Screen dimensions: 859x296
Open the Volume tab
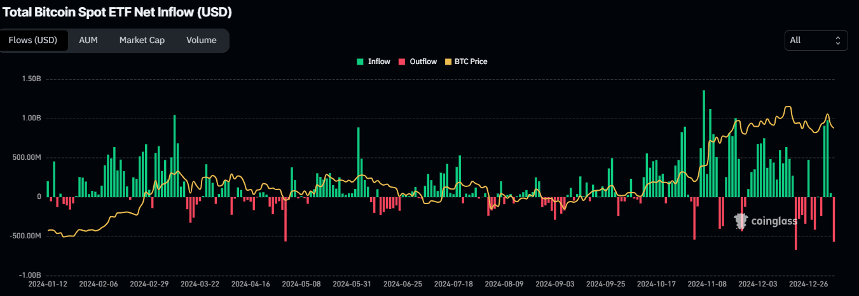pyautogui.click(x=201, y=40)
